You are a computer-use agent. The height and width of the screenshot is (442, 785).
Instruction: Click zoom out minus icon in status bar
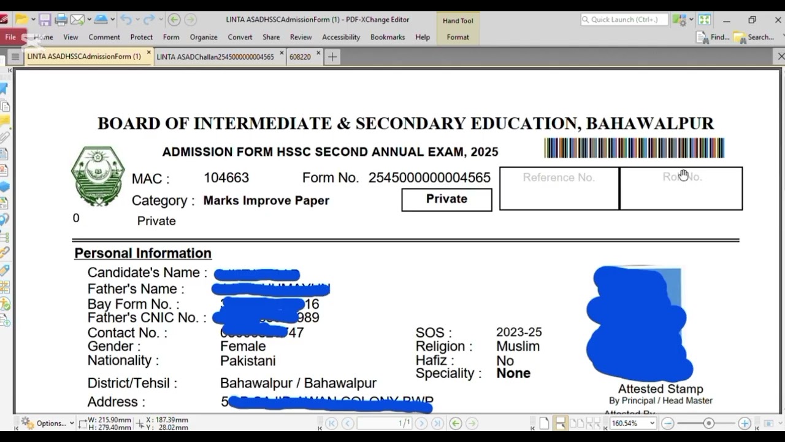click(668, 423)
